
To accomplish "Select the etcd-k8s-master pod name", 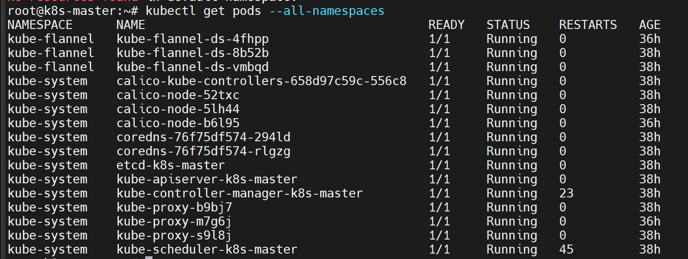I will (x=171, y=165).
